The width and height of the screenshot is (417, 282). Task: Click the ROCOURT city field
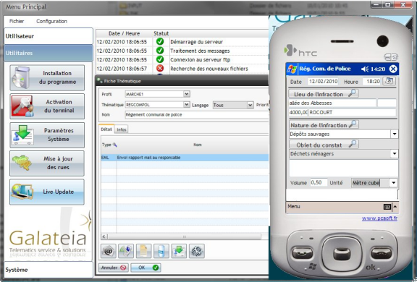click(353, 112)
